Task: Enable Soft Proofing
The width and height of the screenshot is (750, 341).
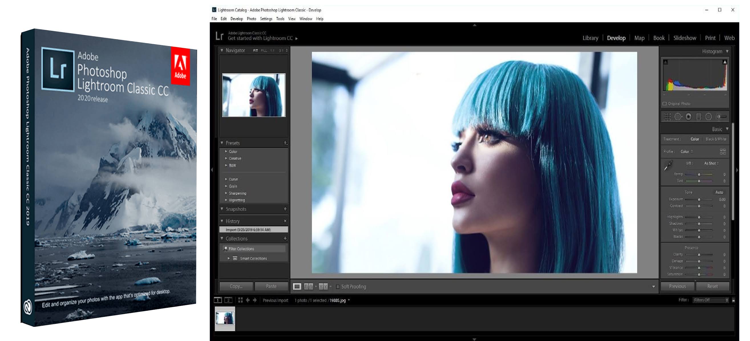Action: click(338, 286)
